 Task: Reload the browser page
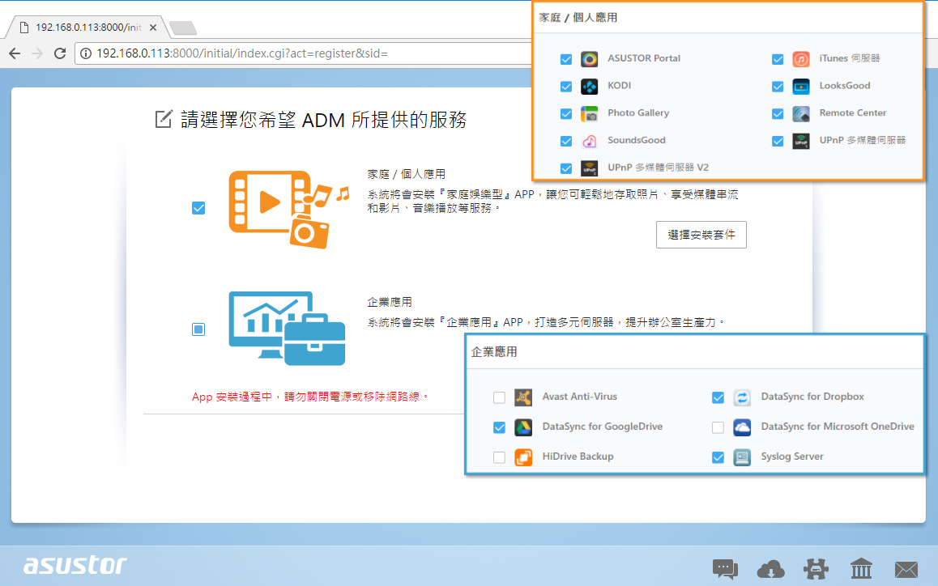(60, 53)
